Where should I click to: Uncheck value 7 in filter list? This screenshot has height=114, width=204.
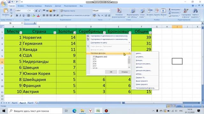point(94,66)
